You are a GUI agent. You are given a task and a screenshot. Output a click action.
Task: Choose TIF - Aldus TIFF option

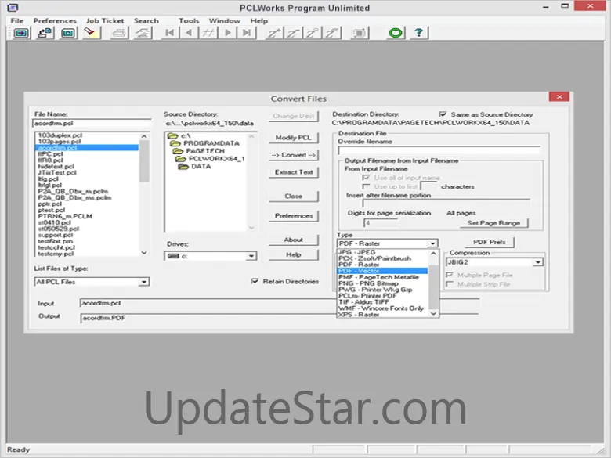pyautogui.click(x=382, y=302)
